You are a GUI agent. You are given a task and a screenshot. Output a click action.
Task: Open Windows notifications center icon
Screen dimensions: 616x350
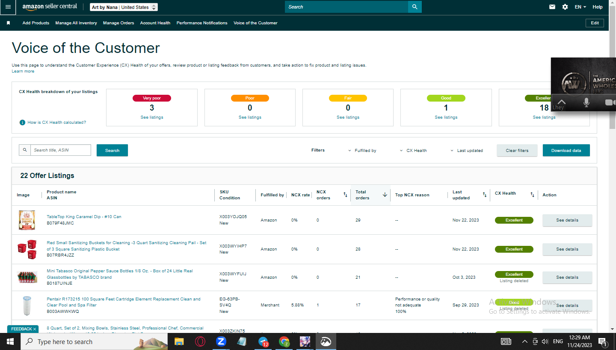(x=602, y=341)
